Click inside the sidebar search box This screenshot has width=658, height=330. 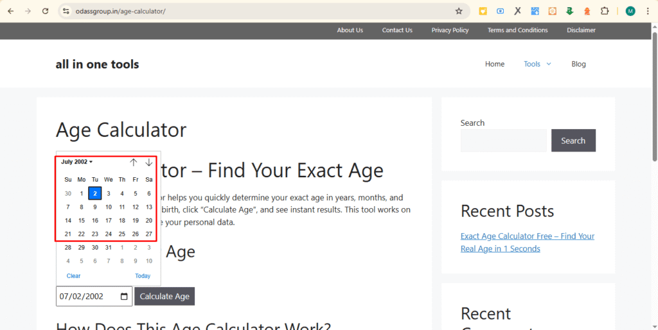click(504, 141)
